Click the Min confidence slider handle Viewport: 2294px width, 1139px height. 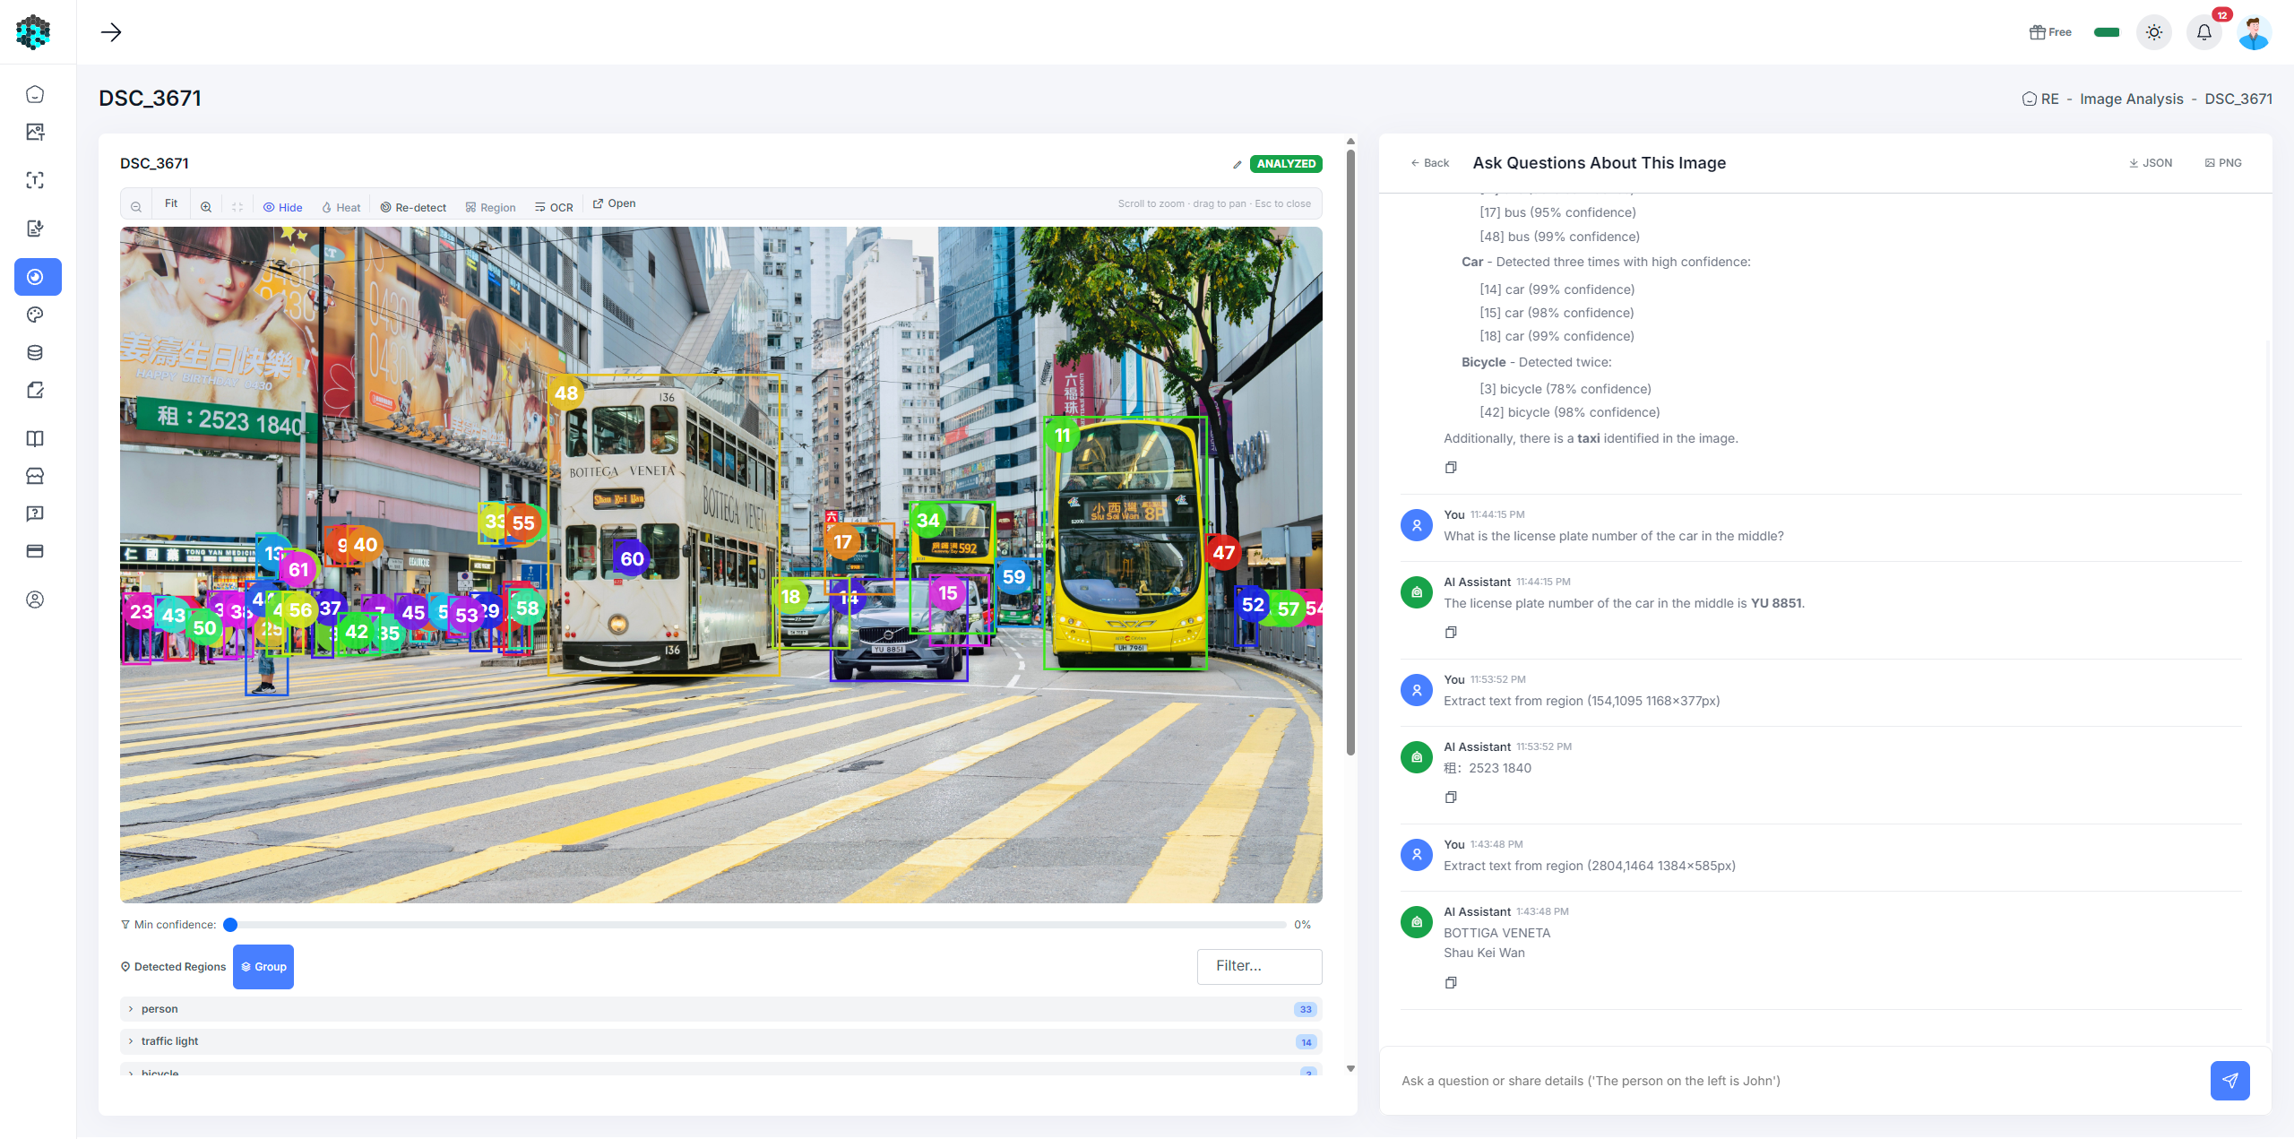230,925
